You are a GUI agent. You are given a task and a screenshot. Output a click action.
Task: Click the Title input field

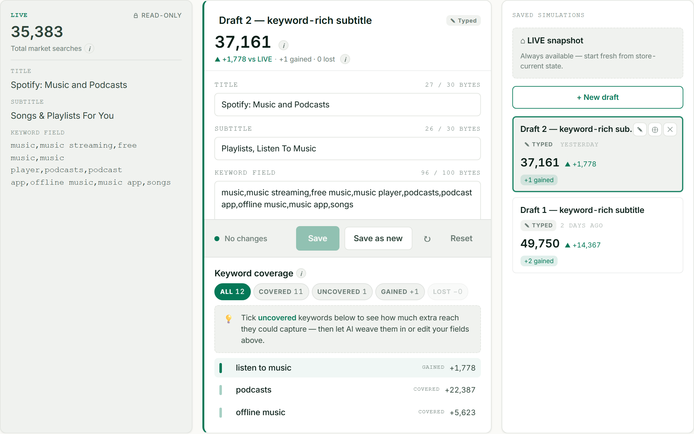(347, 105)
